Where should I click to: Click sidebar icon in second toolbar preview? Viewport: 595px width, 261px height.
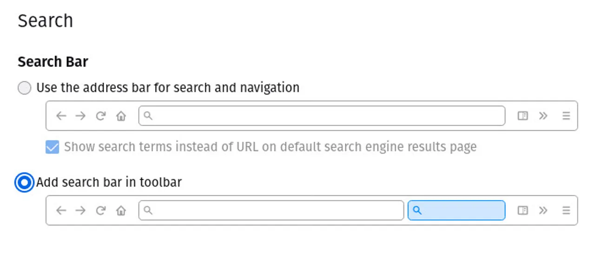523,210
